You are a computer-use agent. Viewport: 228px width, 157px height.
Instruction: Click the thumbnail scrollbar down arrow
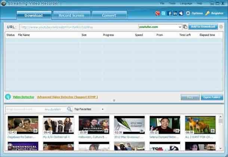[x=221, y=148]
